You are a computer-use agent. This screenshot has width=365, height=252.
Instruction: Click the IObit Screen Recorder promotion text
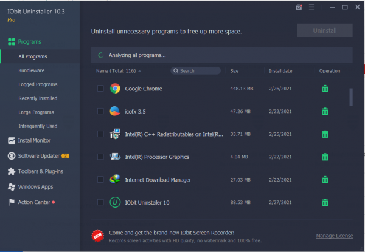(x=172, y=233)
